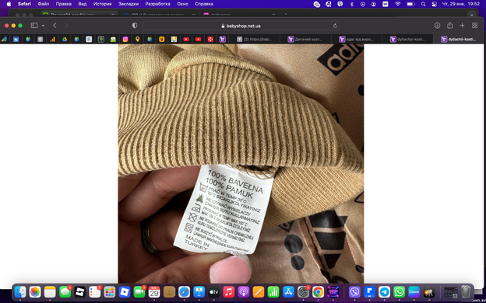Open the Файл menu
486x303 pixels.
click(x=44, y=4)
